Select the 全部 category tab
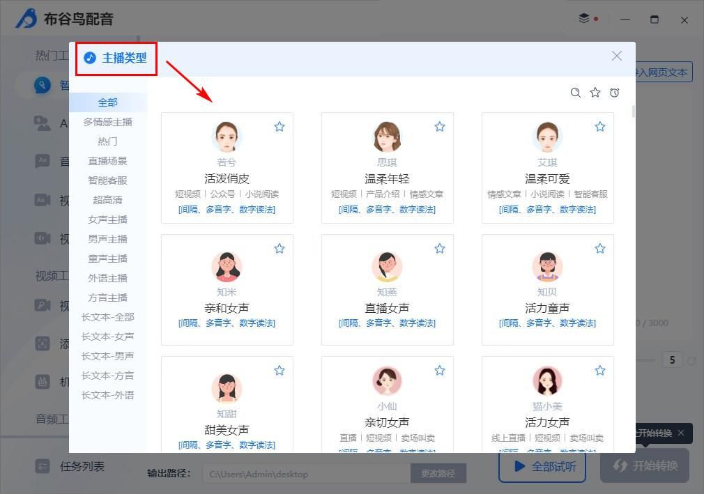 click(108, 102)
